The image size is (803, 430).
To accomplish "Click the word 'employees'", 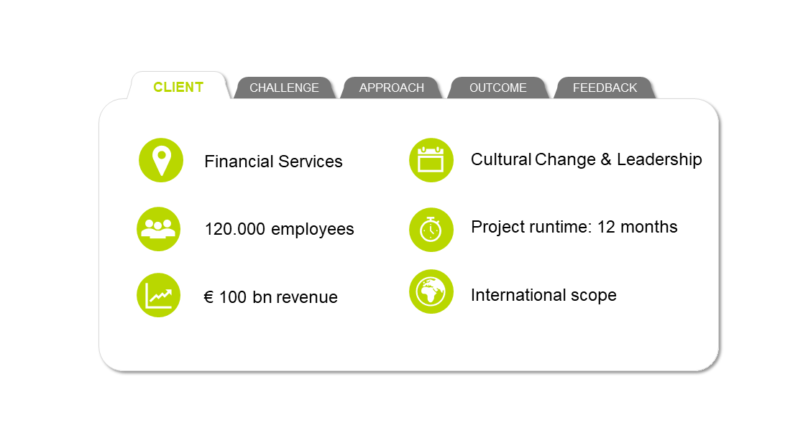I will 313,229.
